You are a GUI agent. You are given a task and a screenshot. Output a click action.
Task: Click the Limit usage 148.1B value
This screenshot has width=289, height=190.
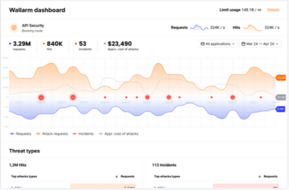[240, 10]
